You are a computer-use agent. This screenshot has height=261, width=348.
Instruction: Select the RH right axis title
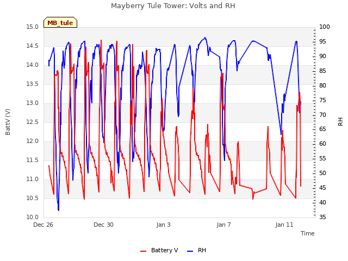click(x=340, y=122)
